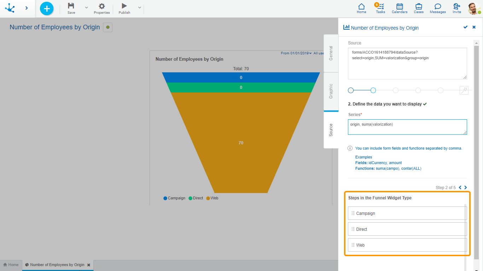Click the Series input field
Screen dimensions: 483x271
[407, 127]
